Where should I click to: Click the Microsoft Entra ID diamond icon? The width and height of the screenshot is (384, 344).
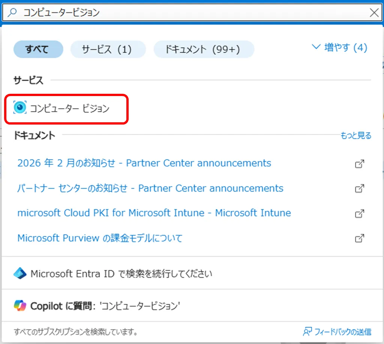[x=20, y=273]
